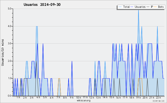Click the "CC BY-SA 3.0" license text
The width and height of the screenshot is (167, 103).
click(158, 101)
